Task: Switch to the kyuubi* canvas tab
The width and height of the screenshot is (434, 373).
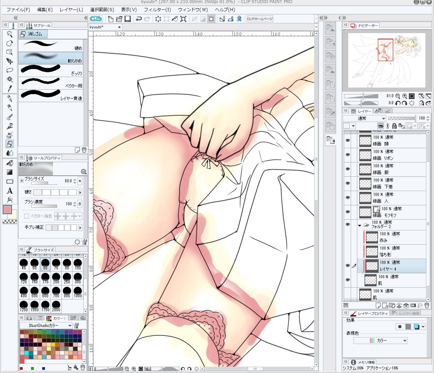Action: [x=105, y=27]
